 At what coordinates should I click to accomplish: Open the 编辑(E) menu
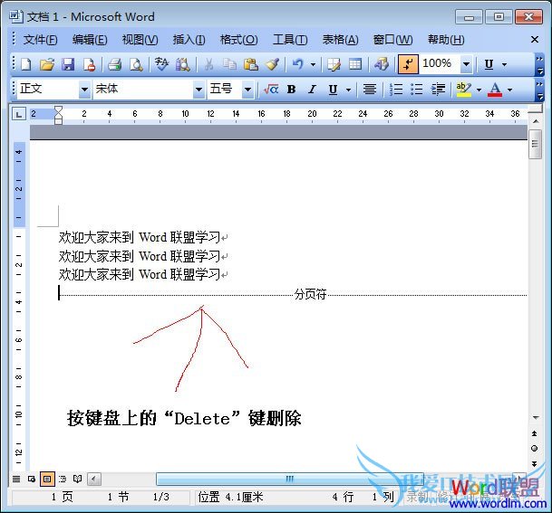90,40
